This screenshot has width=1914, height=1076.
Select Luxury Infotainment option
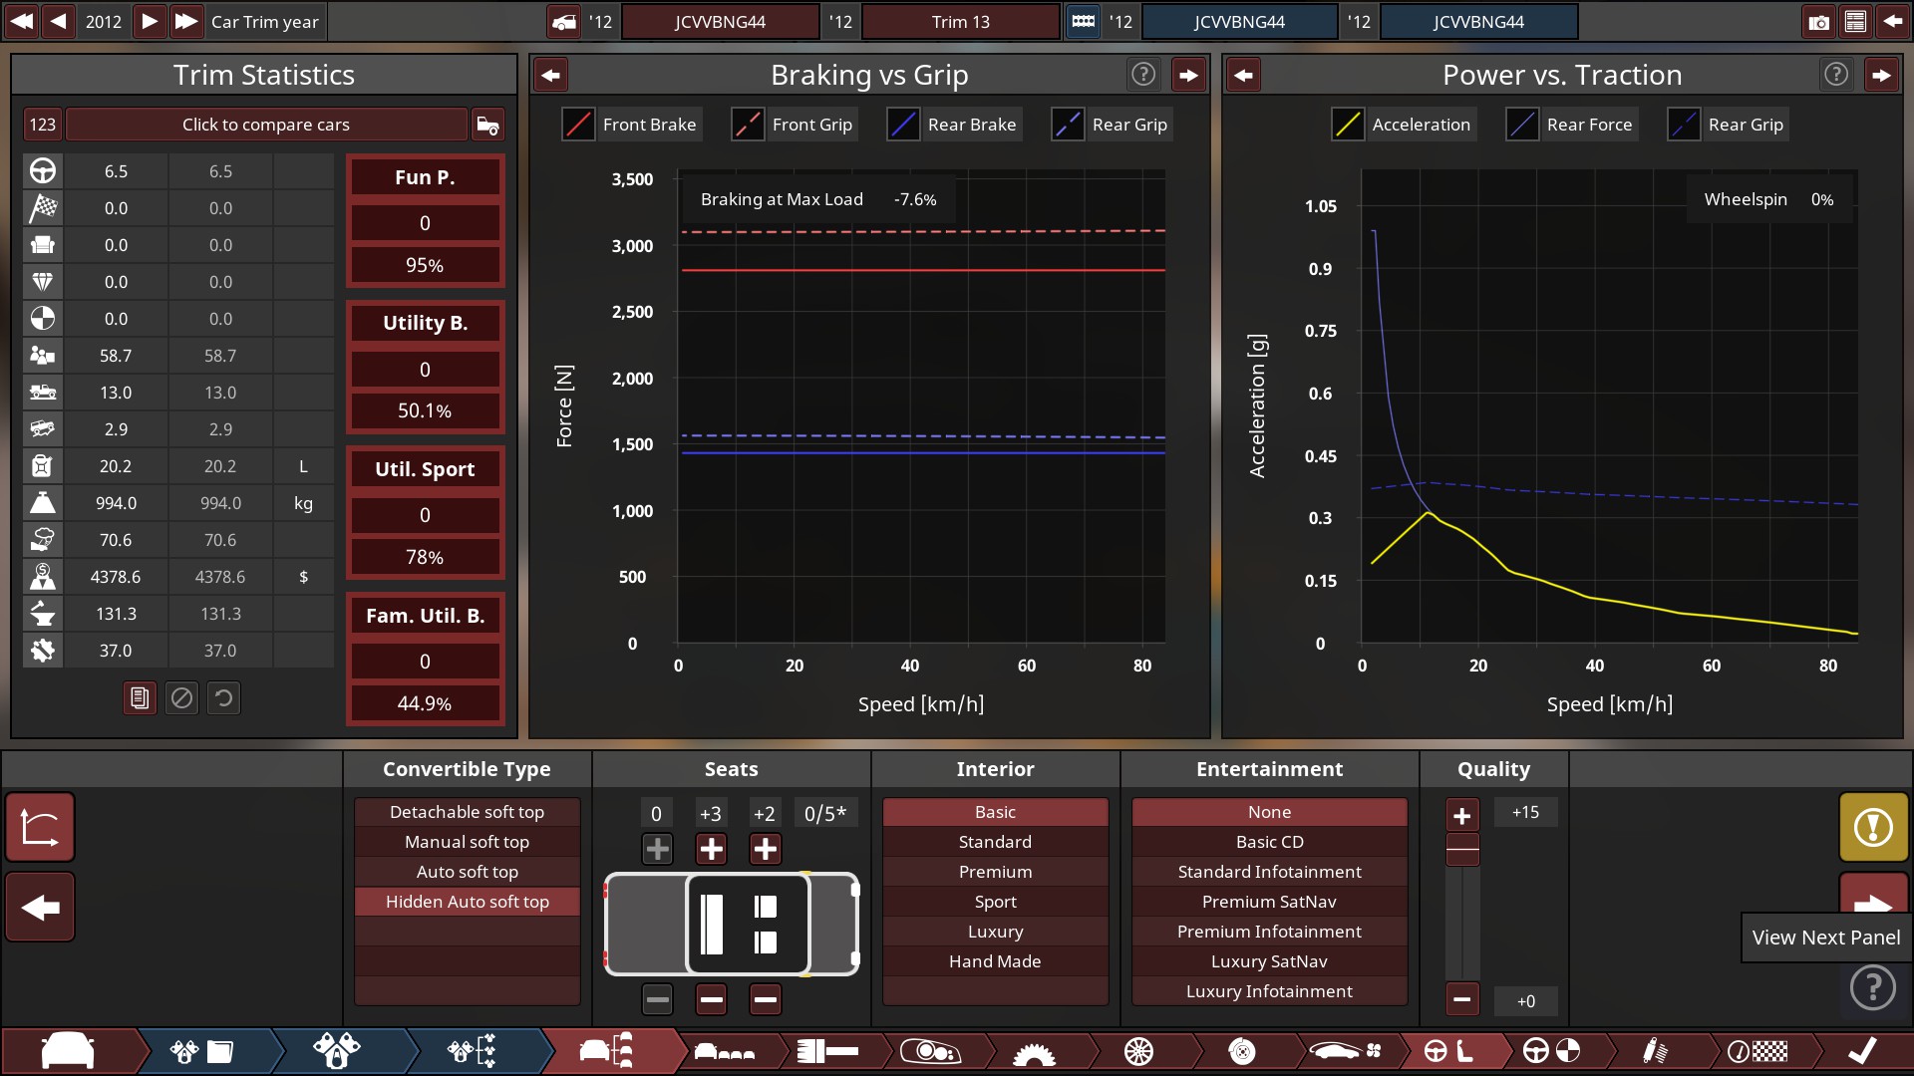1269,991
